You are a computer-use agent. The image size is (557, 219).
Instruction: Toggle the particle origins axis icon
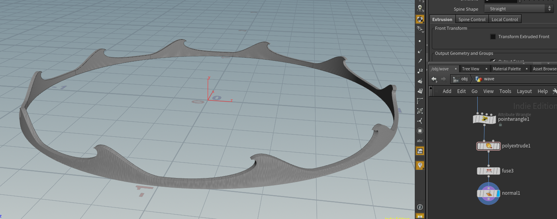pyautogui.click(x=420, y=121)
